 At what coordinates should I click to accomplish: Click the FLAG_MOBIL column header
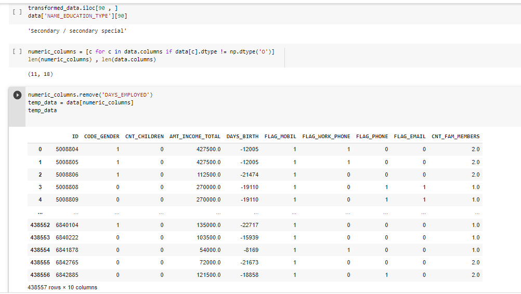[x=280, y=137]
